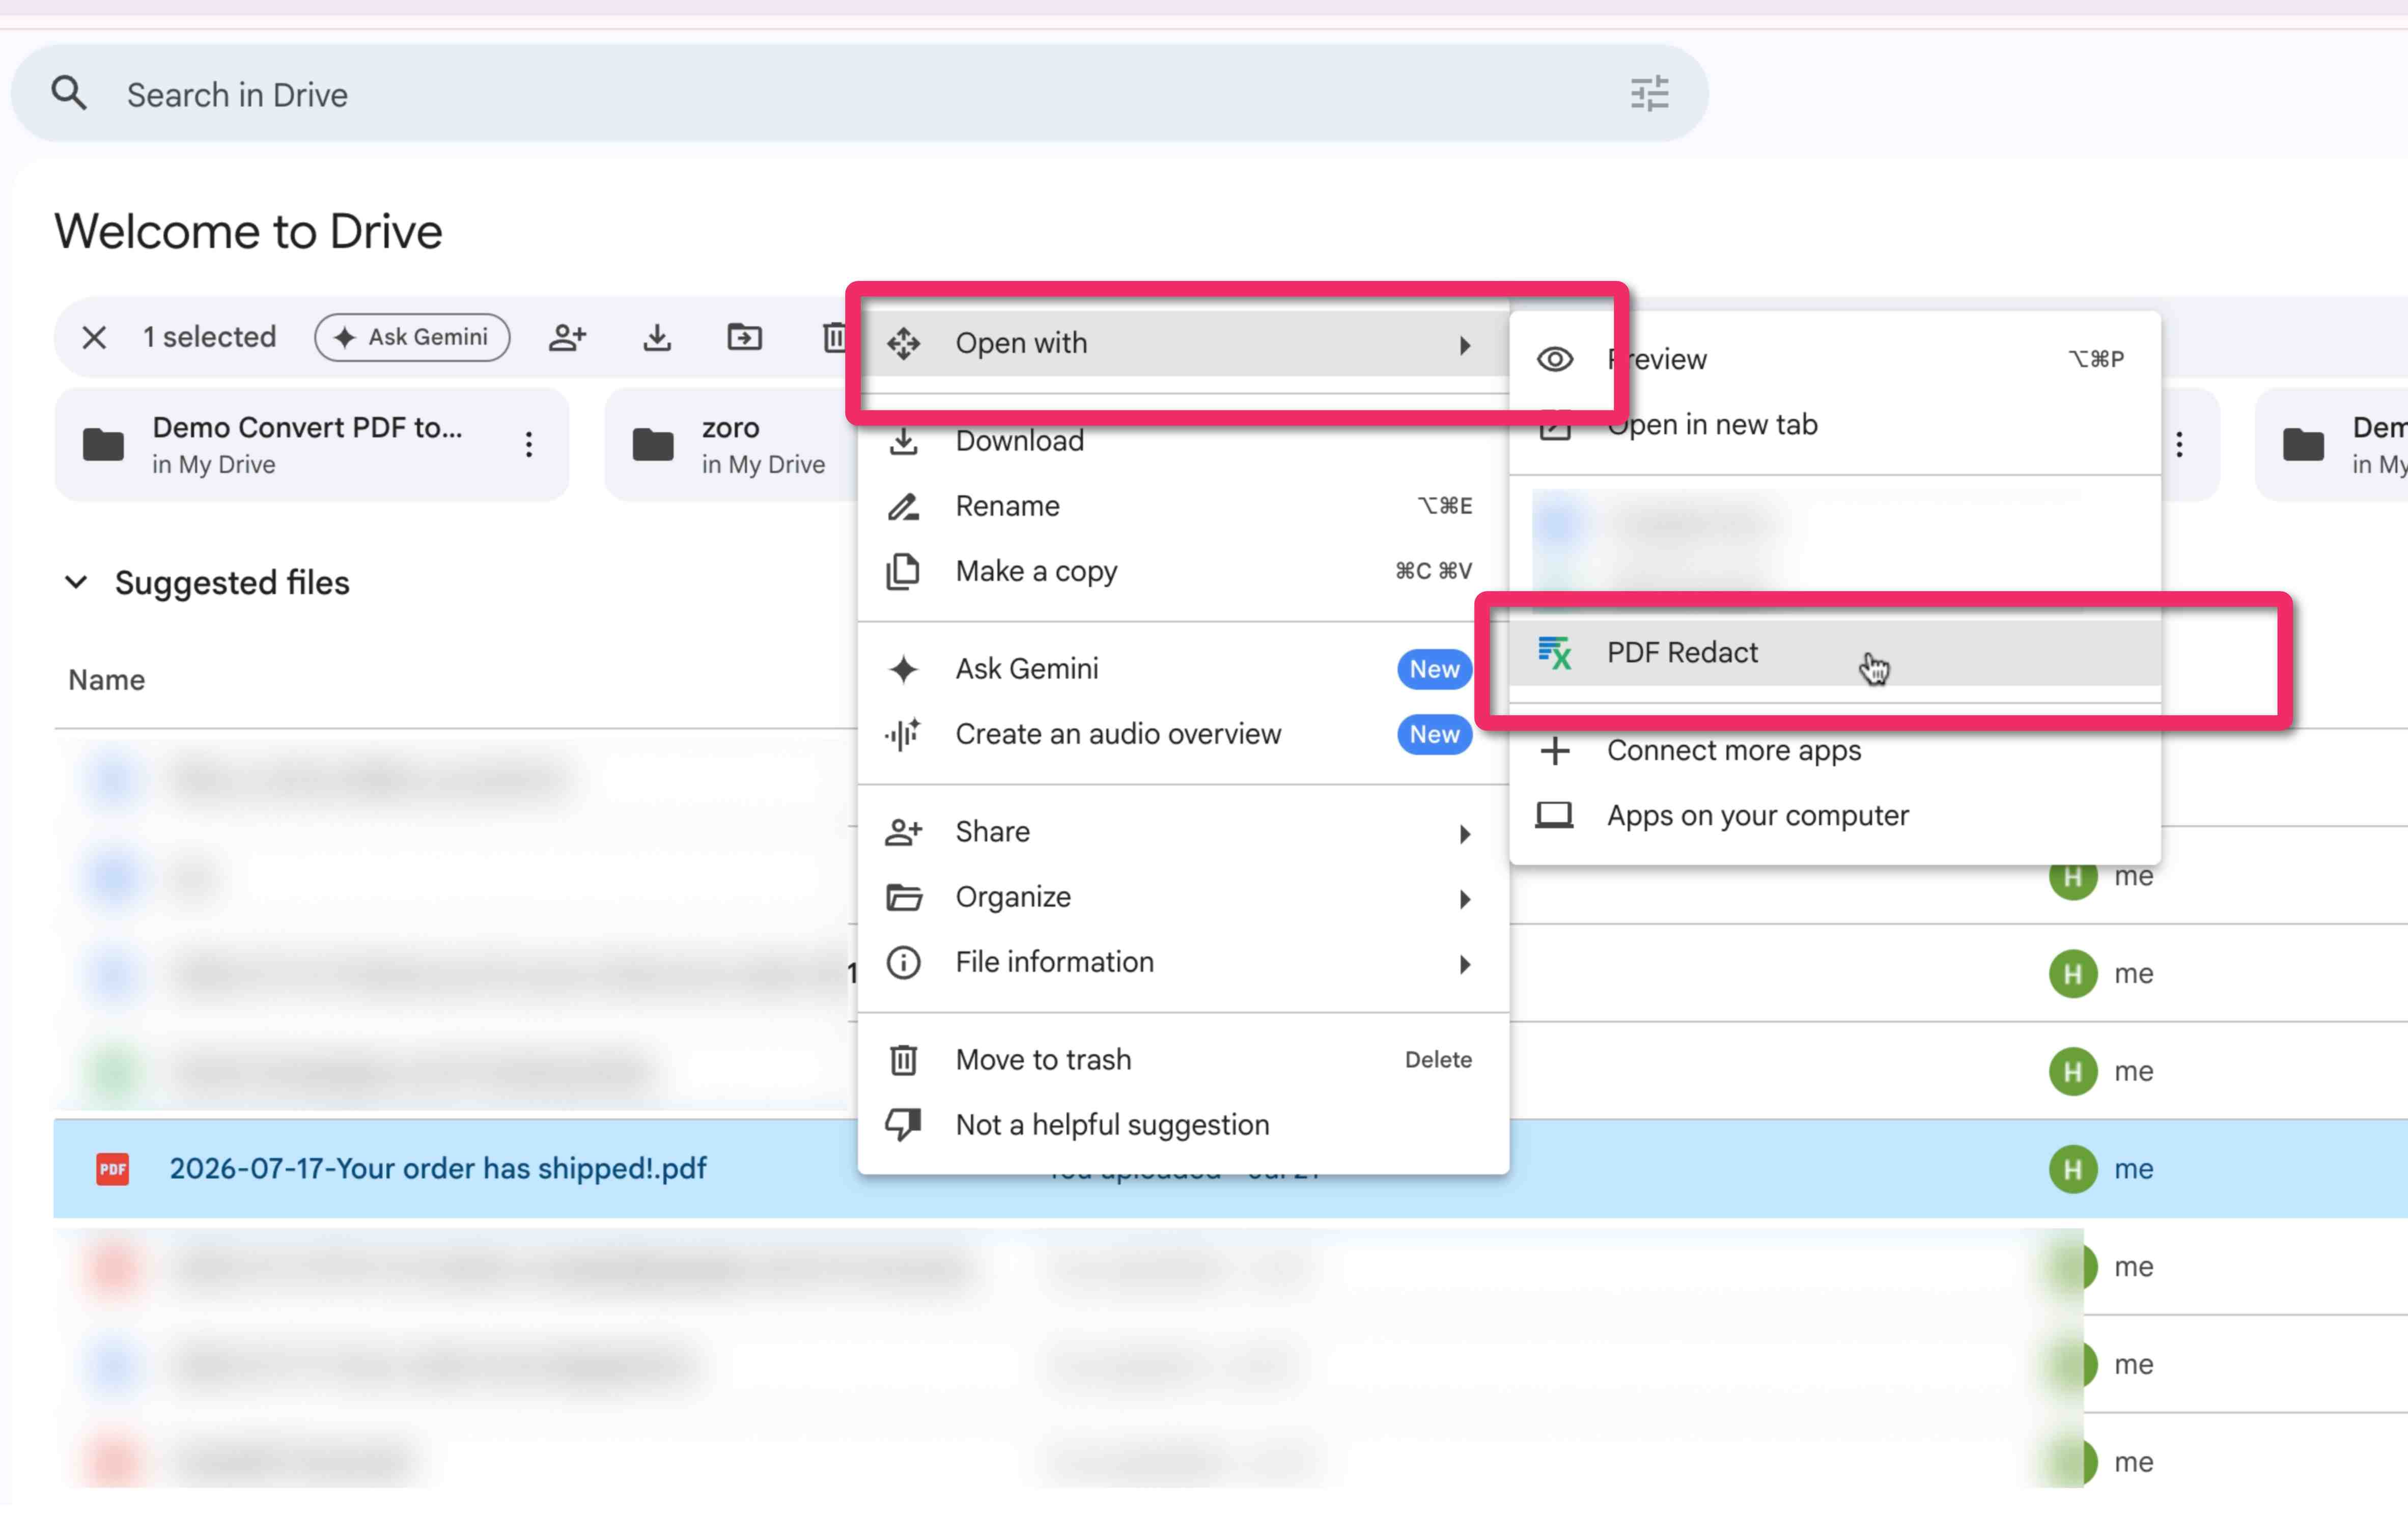The height and width of the screenshot is (1513, 2408).
Task: Click the thumbs-down Not helpful icon
Action: pos(903,1125)
